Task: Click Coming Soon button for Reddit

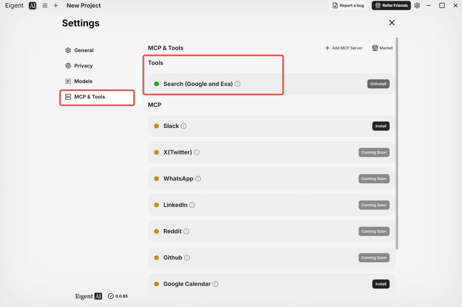Action: (x=374, y=231)
